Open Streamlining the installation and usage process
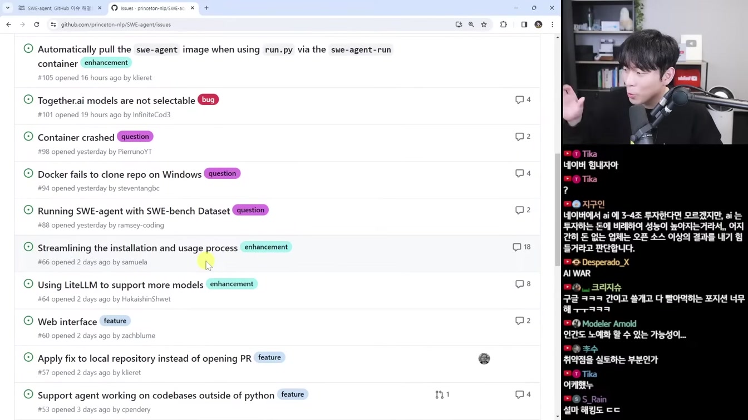 click(137, 248)
